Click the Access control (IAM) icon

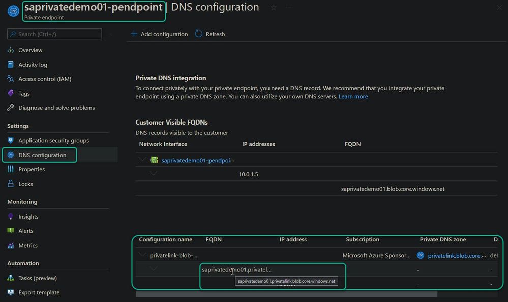pos(11,79)
